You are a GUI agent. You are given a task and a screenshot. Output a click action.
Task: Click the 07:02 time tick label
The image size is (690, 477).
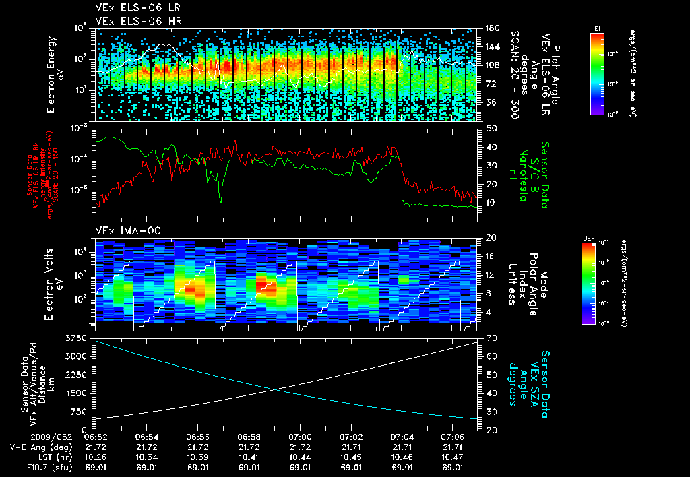tap(350, 437)
